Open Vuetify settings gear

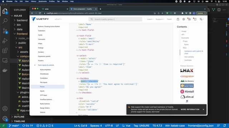pyautogui.click(x=184, y=19)
